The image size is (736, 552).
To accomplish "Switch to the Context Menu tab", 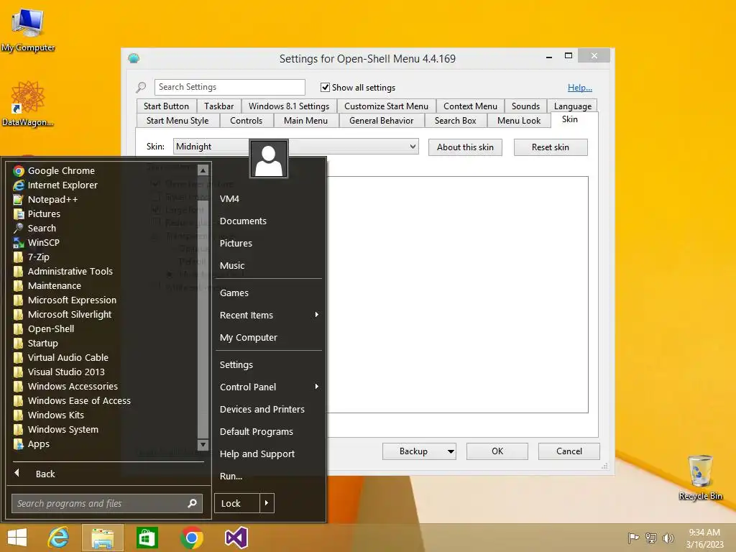I will click(x=470, y=106).
